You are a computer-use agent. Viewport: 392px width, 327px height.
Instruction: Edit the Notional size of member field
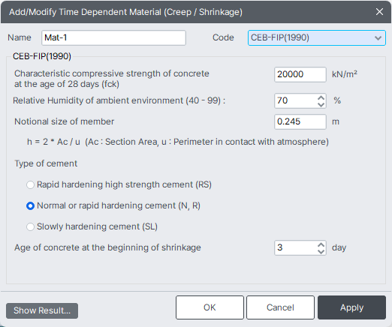point(300,121)
